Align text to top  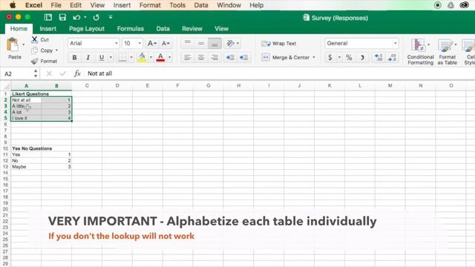pos(188,43)
